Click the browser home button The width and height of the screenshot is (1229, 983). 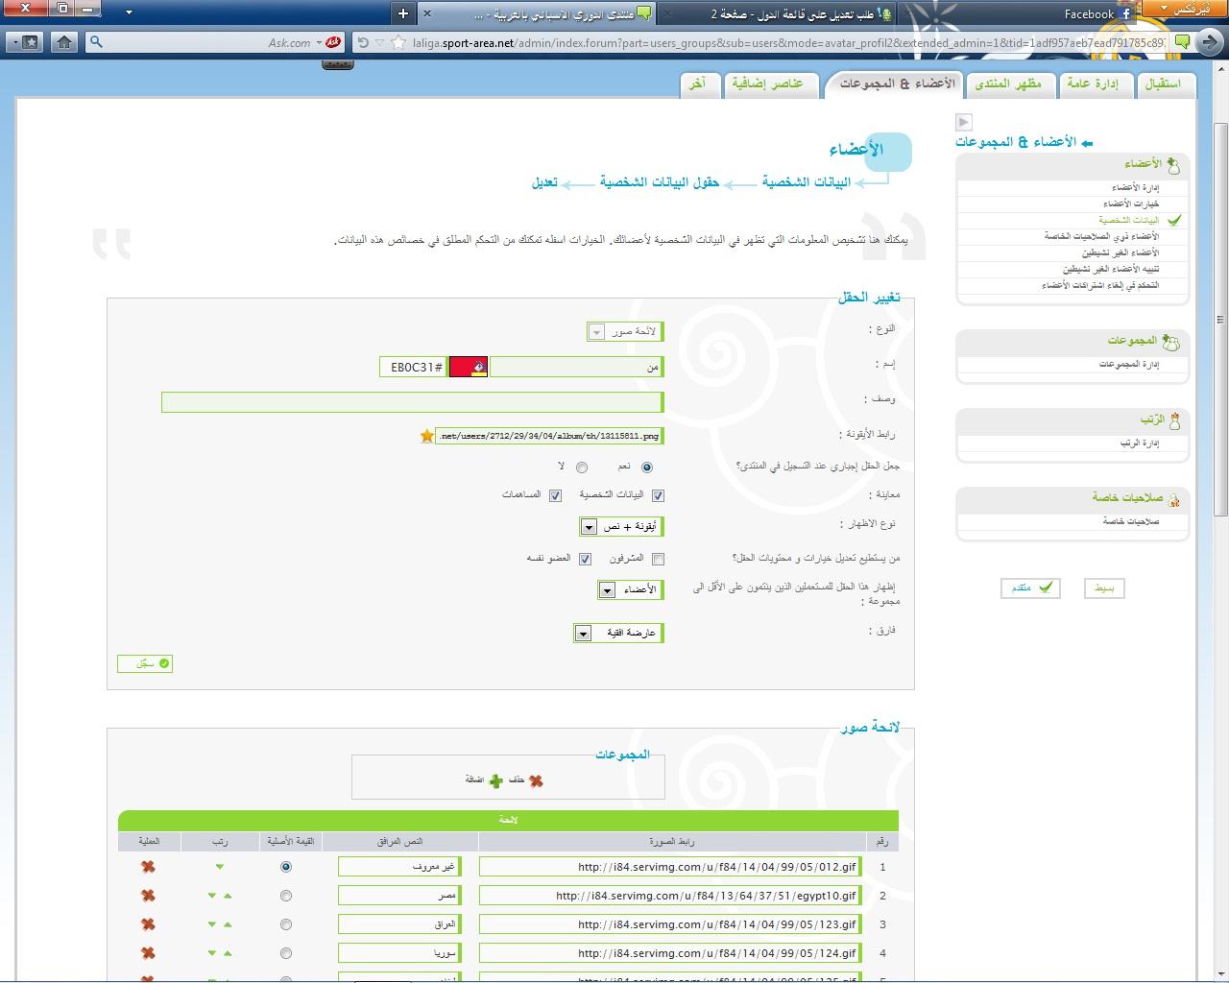(x=63, y=42)
